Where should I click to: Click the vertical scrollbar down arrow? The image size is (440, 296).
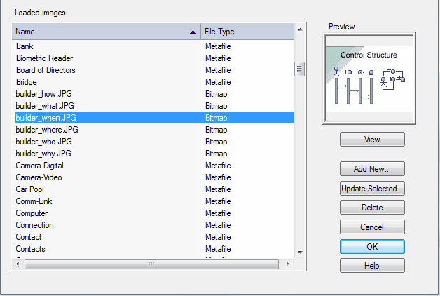coord(300,253)
